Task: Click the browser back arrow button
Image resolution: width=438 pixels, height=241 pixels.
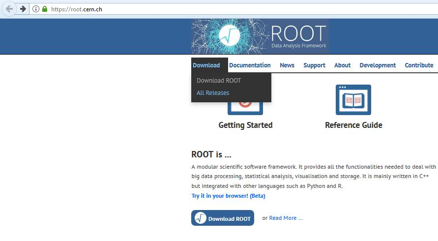Action: pos(9,9)
